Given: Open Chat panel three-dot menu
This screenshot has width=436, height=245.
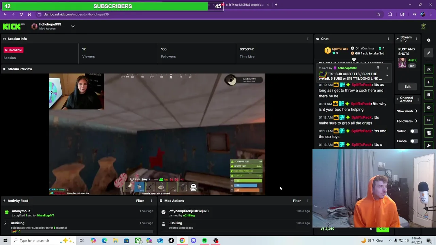Looking at the screenshot, I should click(x=388, y=39).
